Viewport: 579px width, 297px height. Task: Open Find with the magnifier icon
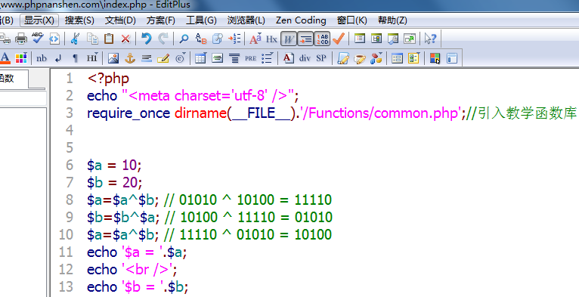coord(184,39)
